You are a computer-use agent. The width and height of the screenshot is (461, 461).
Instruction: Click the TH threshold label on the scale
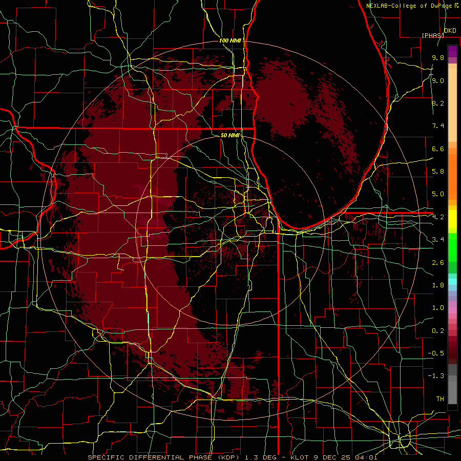pos(440,399)
